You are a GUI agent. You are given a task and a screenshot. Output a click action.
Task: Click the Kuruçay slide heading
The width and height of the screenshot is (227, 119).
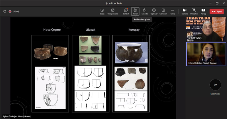click(x=134, y=30)
